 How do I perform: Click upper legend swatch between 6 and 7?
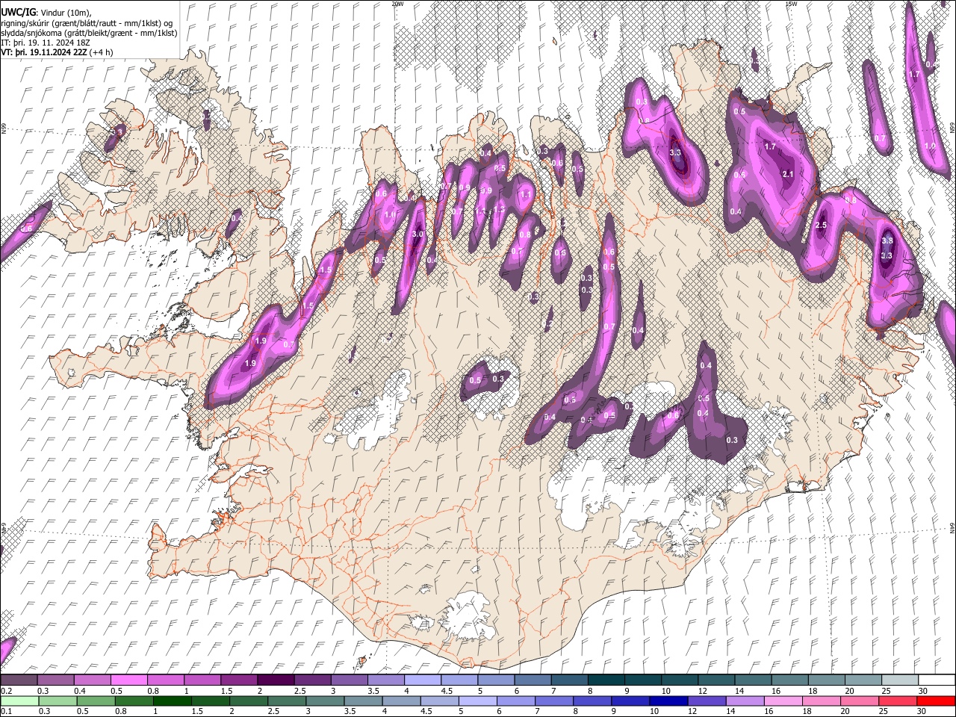(x=533, y=680)
